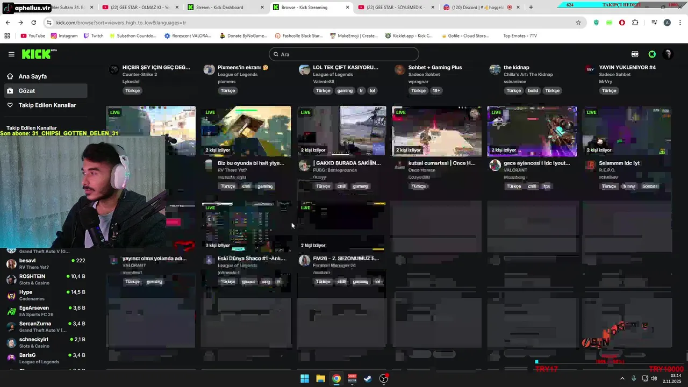Viewport: 688px width, 387px height.
Task: Reload the Kick browse page
Action: pos(33,23)
